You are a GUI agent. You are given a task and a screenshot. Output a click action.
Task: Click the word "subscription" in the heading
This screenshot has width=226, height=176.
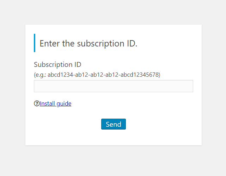[100, 44]
